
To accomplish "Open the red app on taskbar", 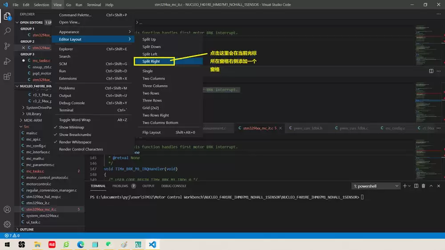I will coord(52,244).
